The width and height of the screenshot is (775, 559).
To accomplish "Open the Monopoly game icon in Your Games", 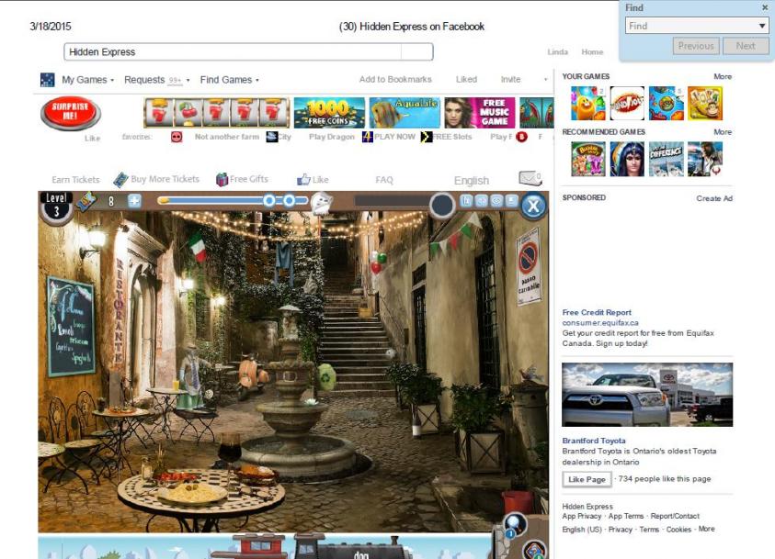I will click(627, 104).
